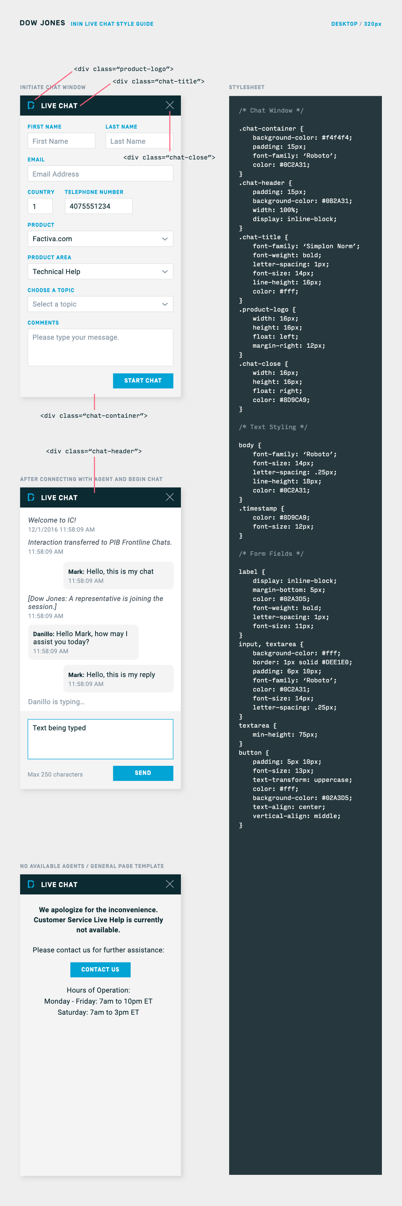Open the Product dropdown showing Factiva.com
The width and height of the screenshot is (402, 1206).
point(100,239)
